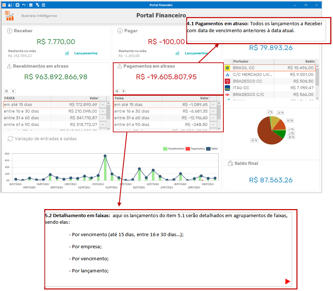Open details for R$ 210.098,00 row
Viewport: 333px width, 291px height.
(103, 111)
